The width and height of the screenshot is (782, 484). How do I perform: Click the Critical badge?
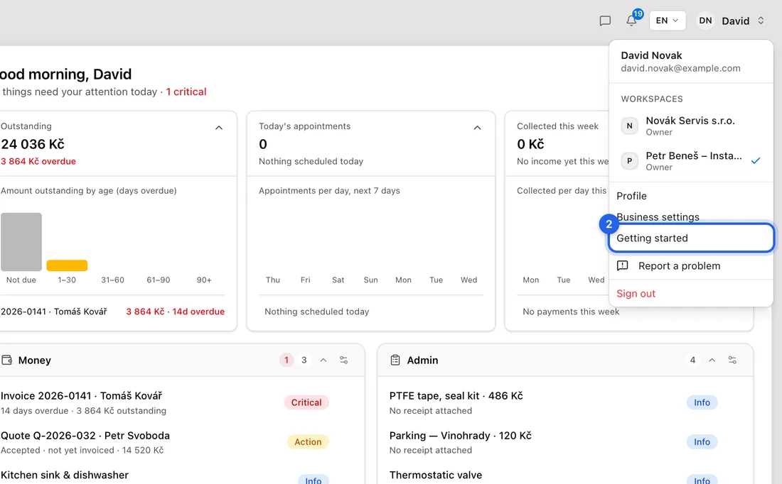[x=306, y=402]
